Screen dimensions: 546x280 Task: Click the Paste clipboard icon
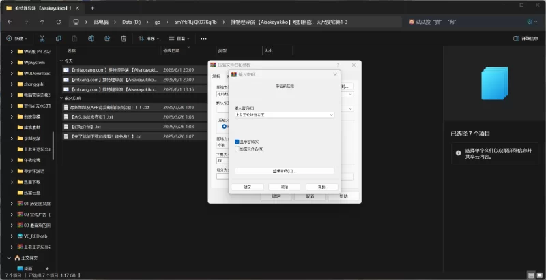click(x=74, y=39)
